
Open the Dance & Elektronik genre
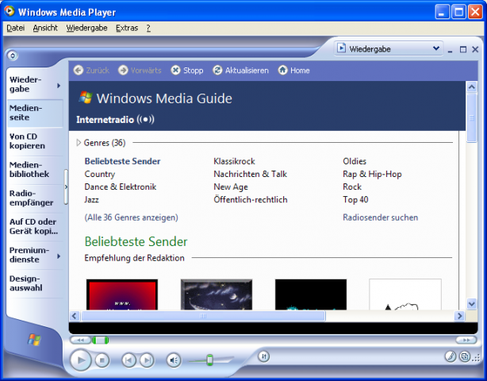coord(121,187)
